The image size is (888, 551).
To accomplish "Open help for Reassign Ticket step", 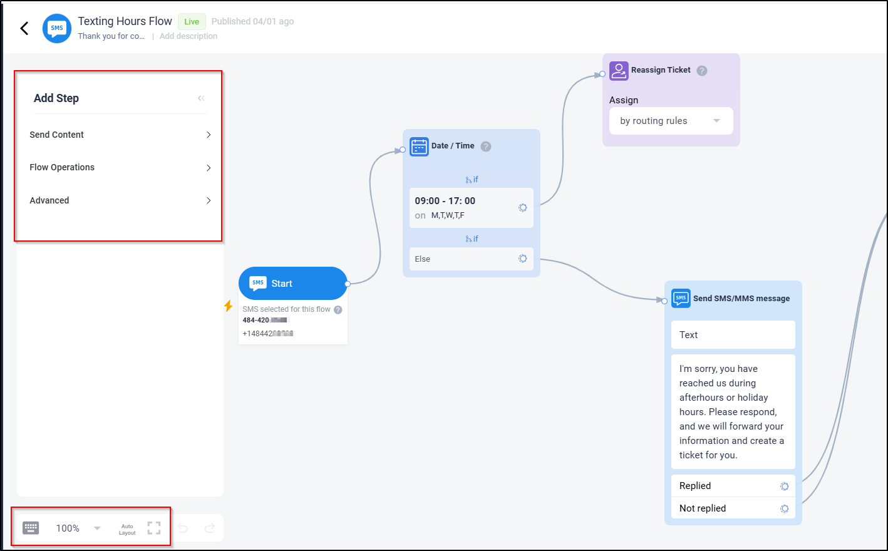I will click(702, 71).
